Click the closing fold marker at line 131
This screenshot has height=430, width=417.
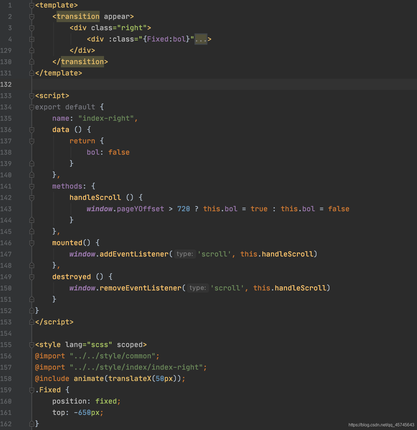(x=32, y=73)
